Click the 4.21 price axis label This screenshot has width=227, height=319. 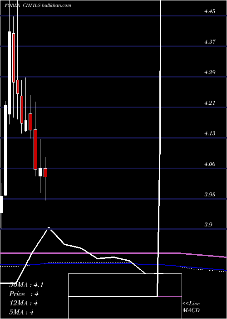210,103
